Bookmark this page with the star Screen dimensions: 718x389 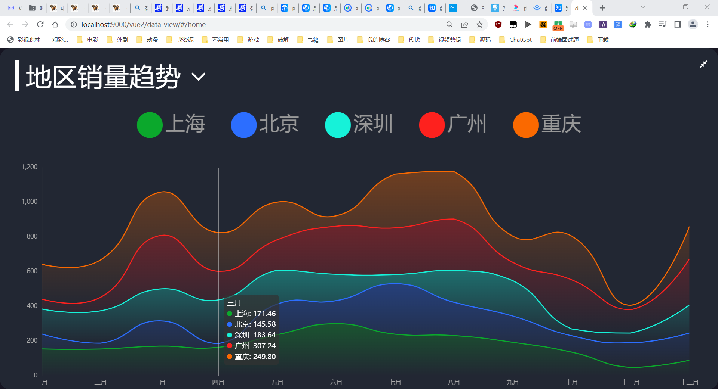tap(479, 24)
